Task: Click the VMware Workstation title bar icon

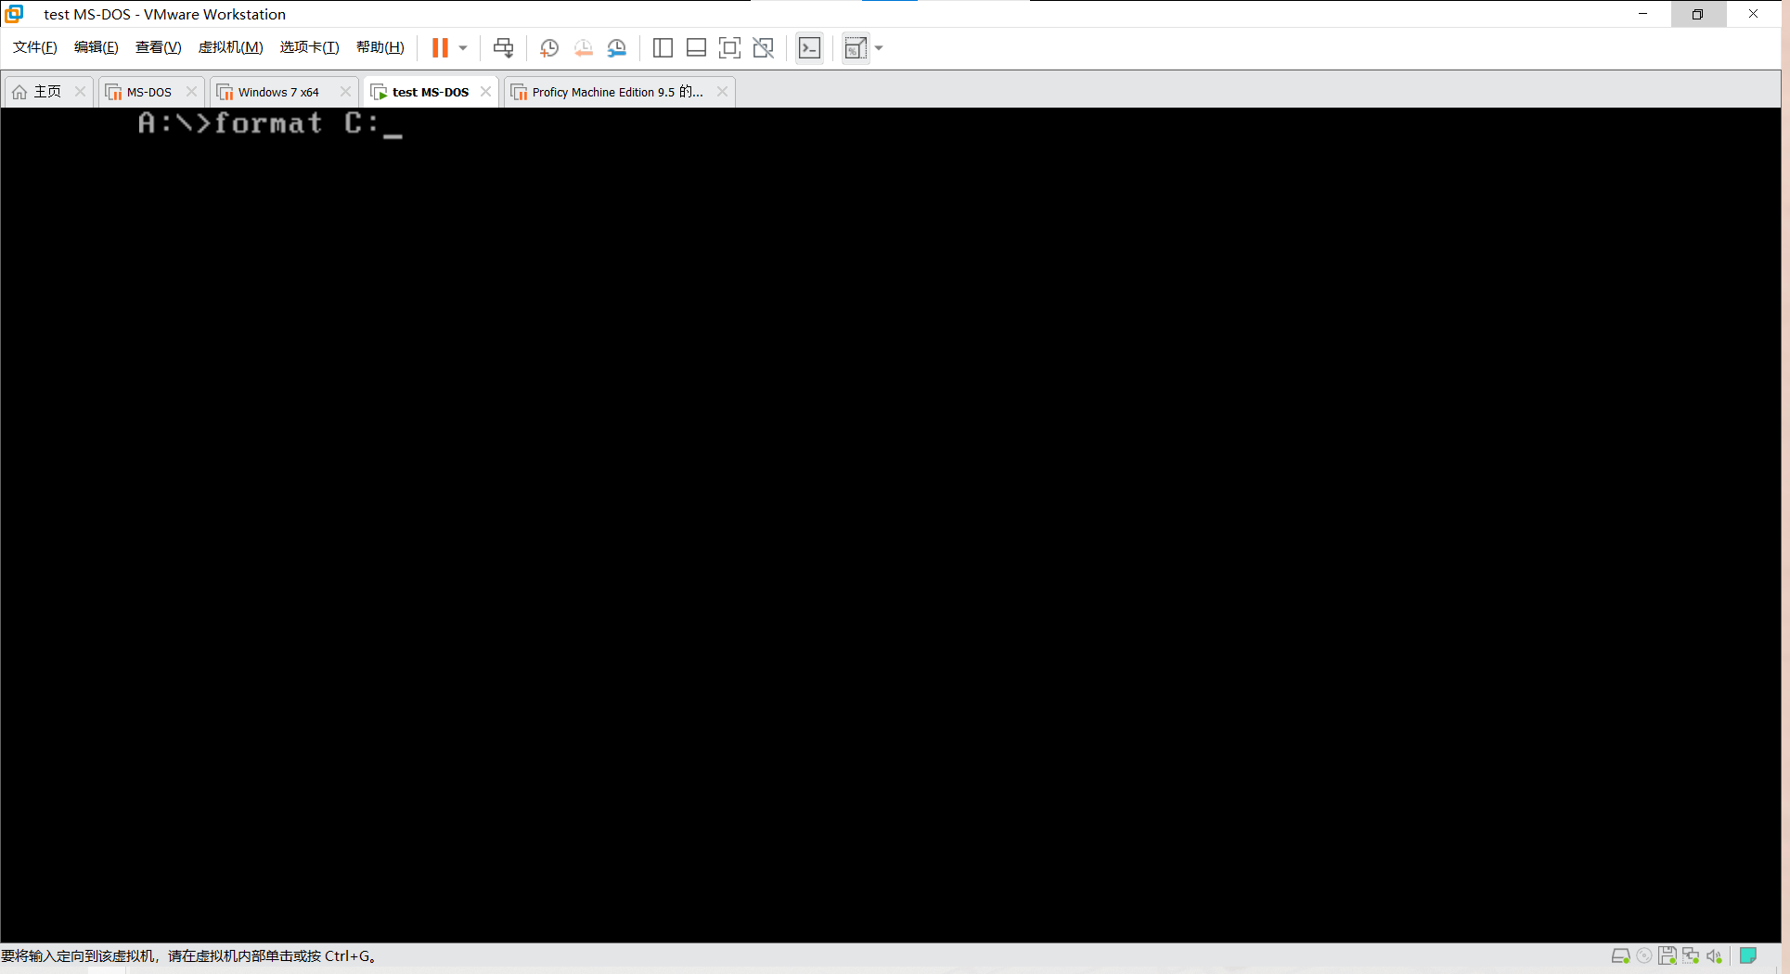Action: [x=14, y=14]
